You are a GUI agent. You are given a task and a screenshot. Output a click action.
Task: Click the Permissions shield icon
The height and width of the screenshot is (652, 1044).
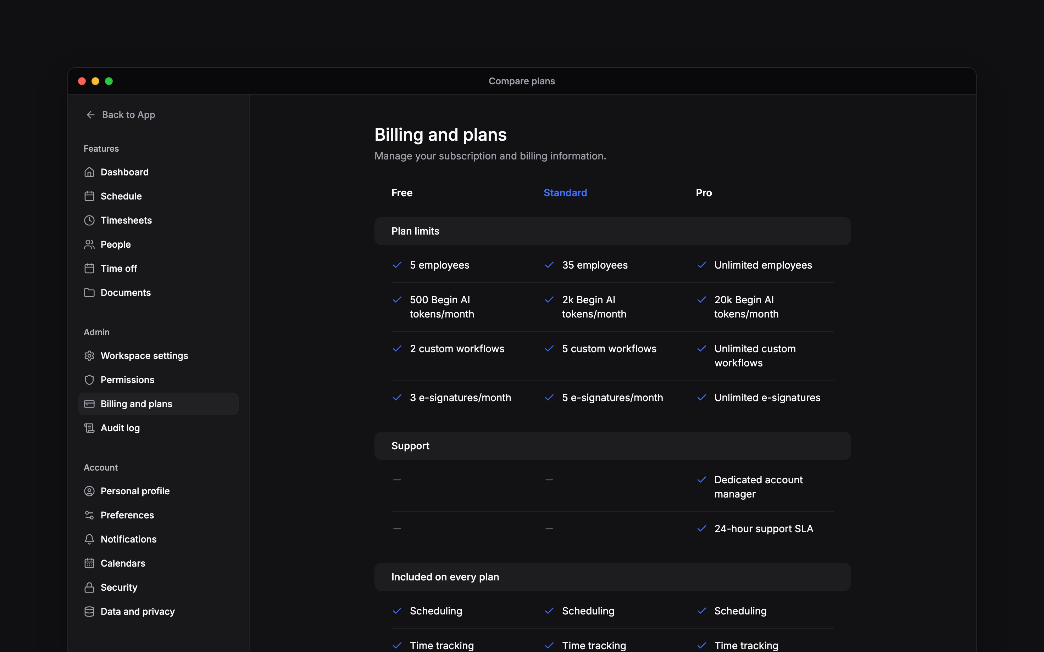pyautogui.click(x=89, y=380)
